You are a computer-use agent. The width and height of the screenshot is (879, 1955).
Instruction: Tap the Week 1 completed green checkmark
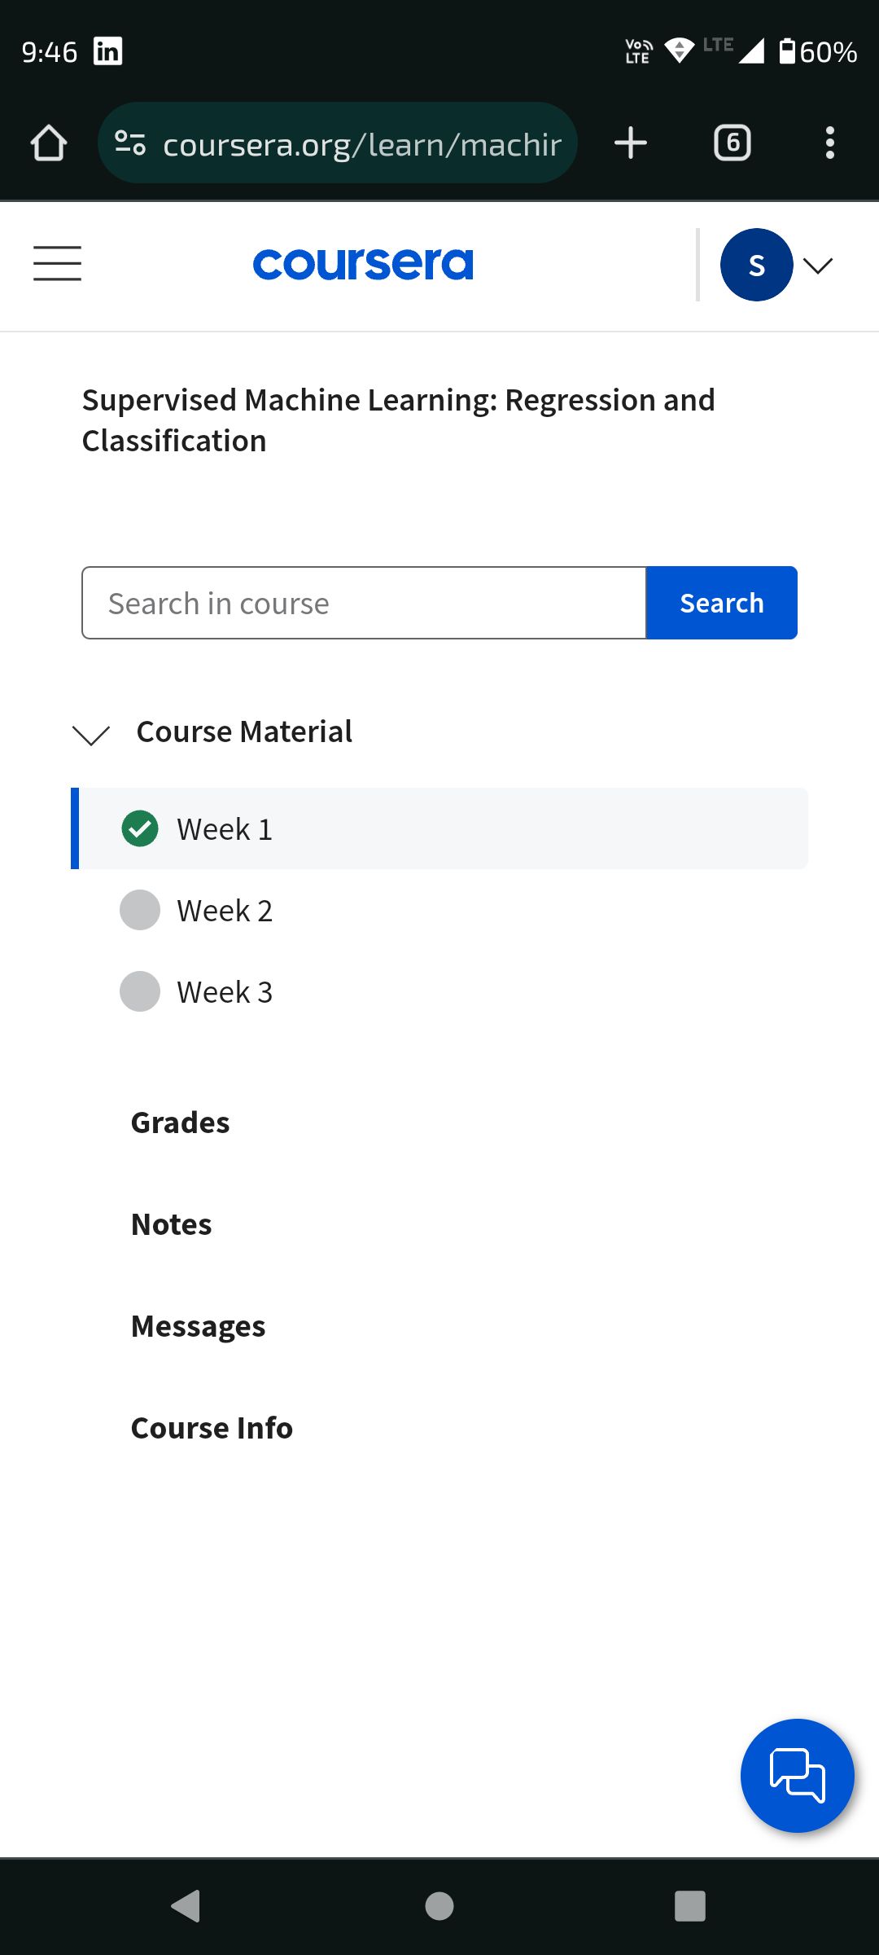tap(140, 829)
